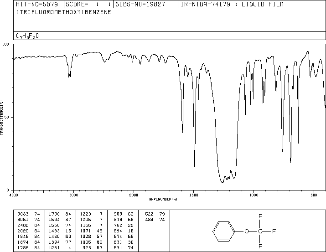Viewport: 326px width, 252px height.
Task: Select the 1261 peak table entry
Action: point(60,247)
